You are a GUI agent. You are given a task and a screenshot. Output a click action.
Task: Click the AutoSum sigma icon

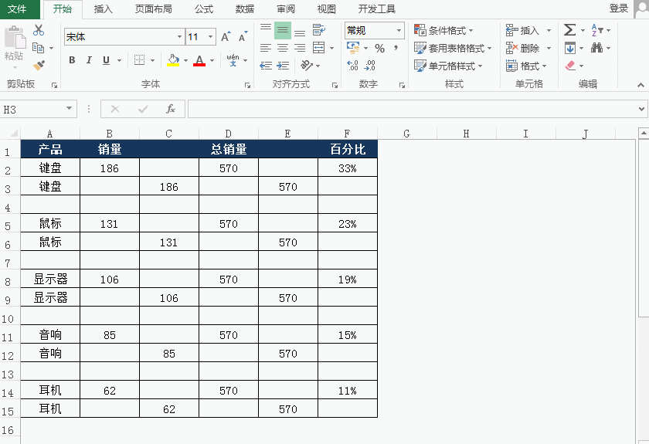pyautogui.click(x=569, y=30)
